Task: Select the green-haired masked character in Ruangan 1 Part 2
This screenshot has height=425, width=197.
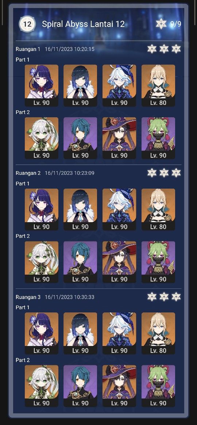Action: (x=158, y=138)
